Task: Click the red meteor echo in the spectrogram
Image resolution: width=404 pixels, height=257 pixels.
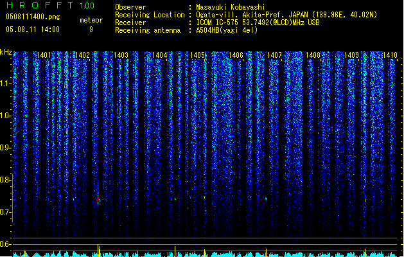Action: point(98,200)
